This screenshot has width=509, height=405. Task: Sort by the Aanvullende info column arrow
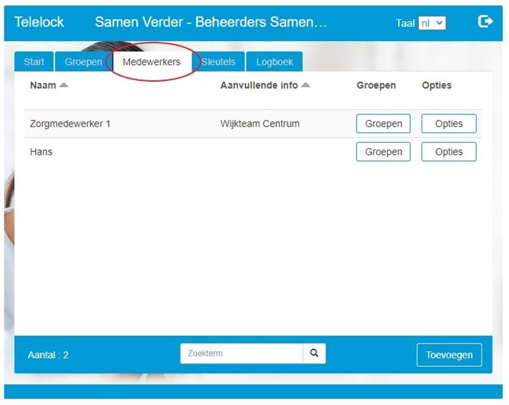(305, 85)
